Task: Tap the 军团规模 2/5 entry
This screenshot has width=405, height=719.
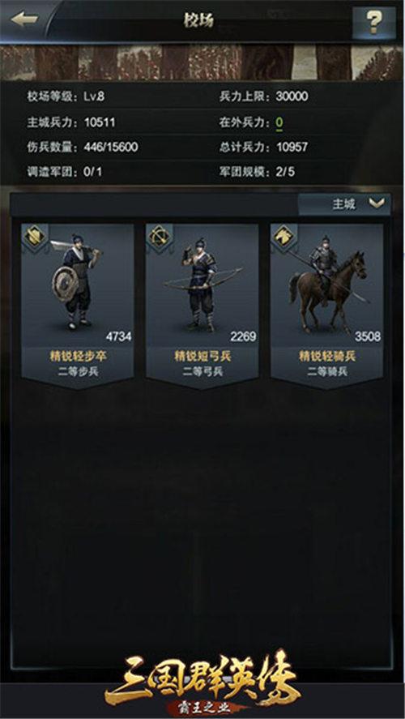Action: (x=257, y=172)
